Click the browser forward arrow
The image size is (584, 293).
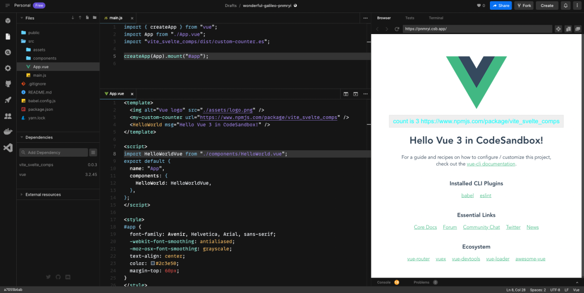coord(387,29)
